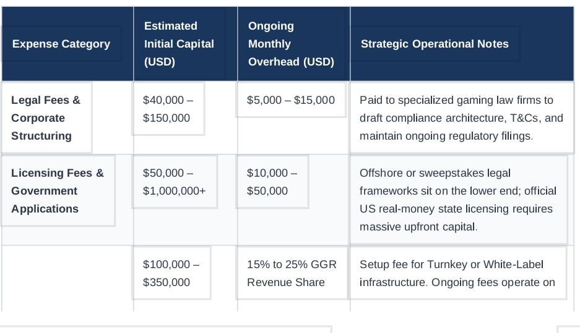Click the '$1,000,000+' amount text

point(174,191)
